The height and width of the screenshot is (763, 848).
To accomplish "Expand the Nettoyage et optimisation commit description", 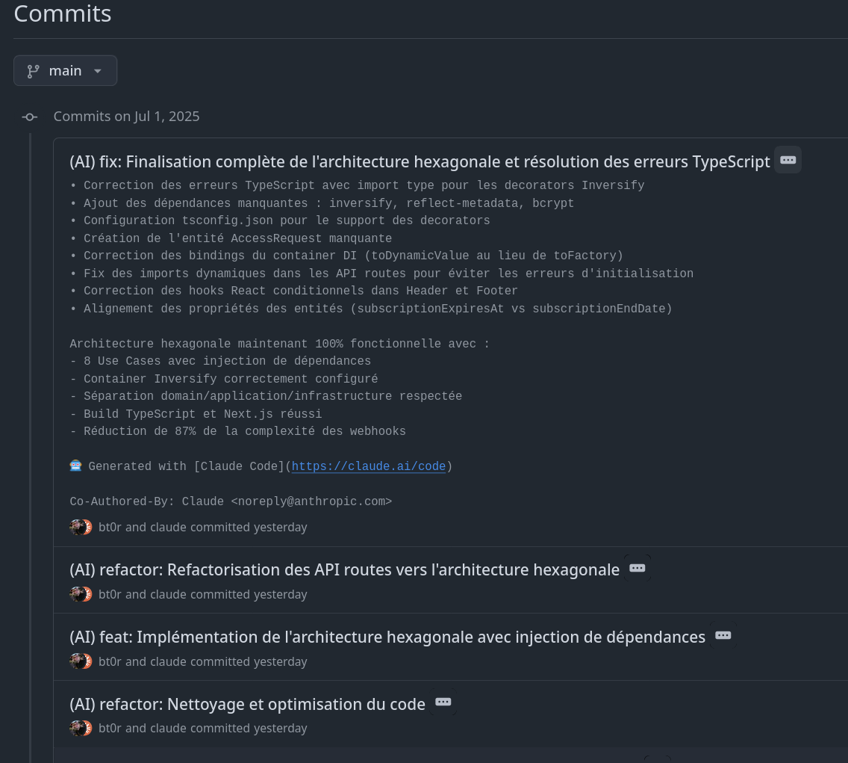I will tap(443, 702).
